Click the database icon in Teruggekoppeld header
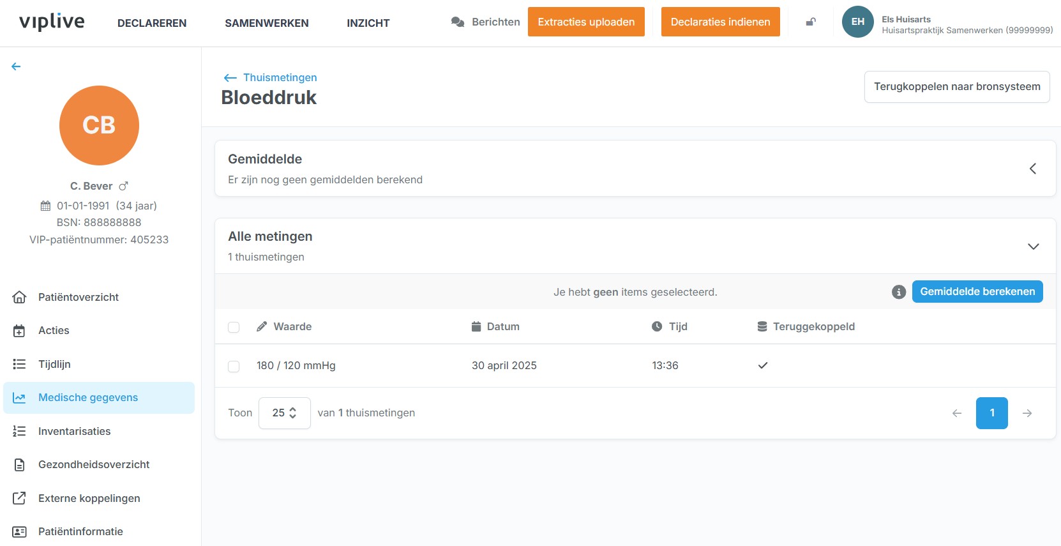Viewport: 1061px width, 546px height. tap(762, 326)
